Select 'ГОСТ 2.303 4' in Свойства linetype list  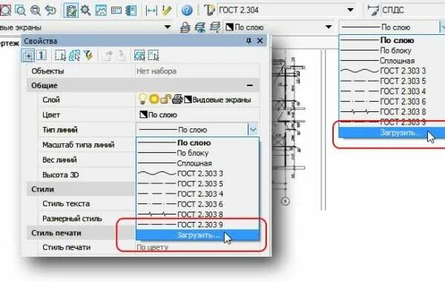coord(198,194)
